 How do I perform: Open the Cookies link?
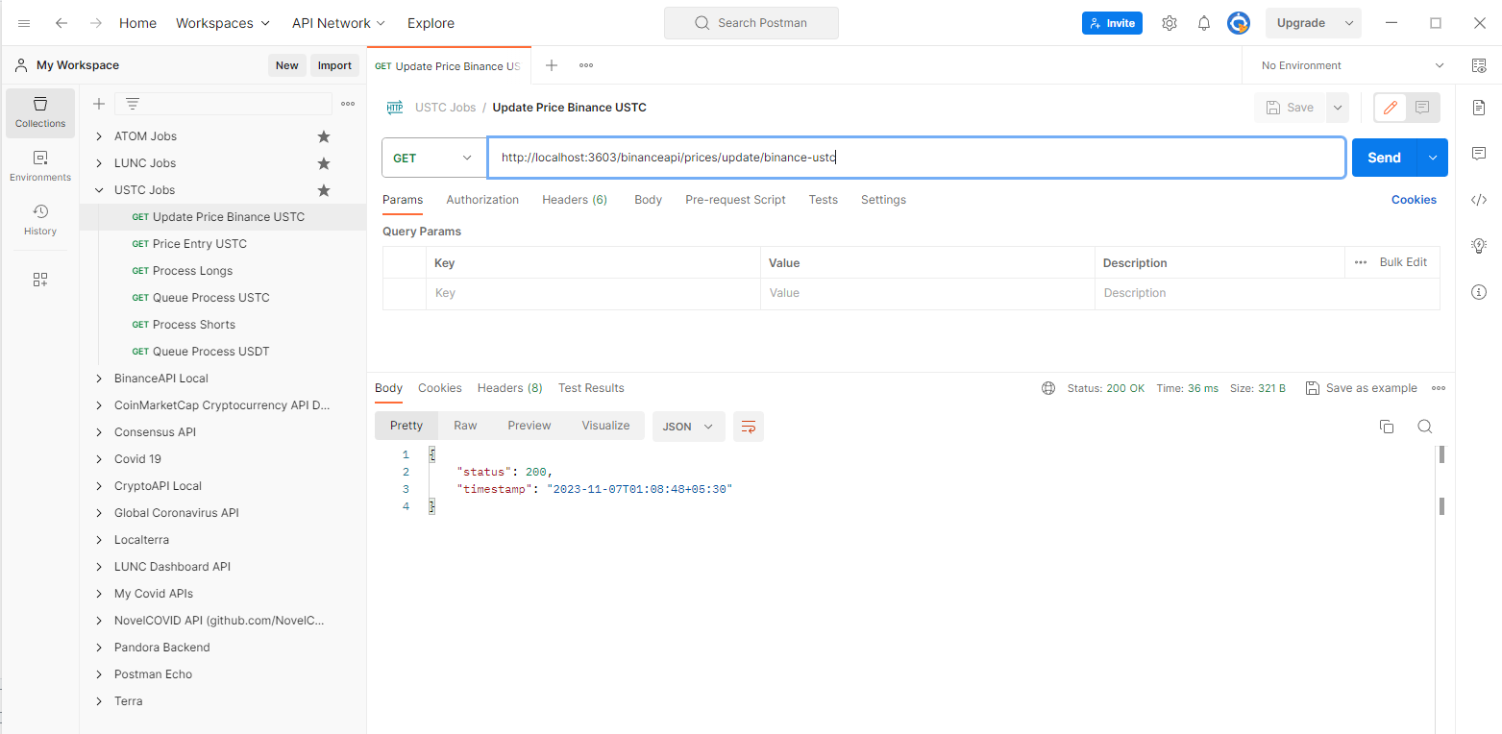1414,200
